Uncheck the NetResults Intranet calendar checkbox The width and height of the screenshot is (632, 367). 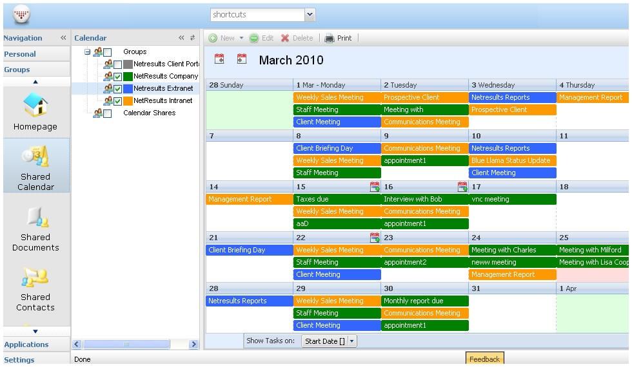117,101
